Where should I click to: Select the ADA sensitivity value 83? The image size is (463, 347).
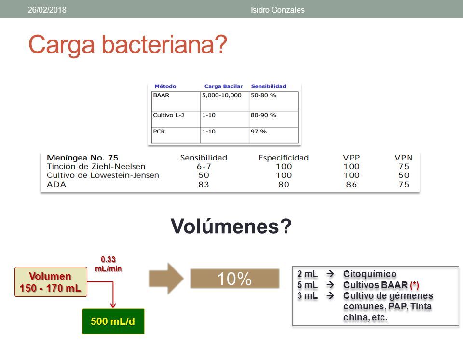point(204,185)
